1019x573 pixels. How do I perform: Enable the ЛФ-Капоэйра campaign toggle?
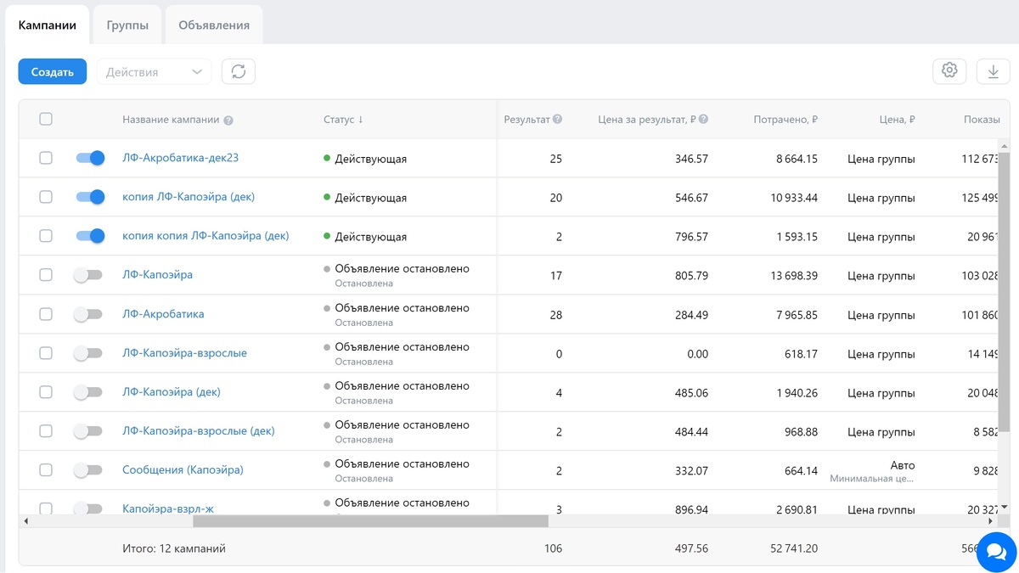tap(88, 275)
